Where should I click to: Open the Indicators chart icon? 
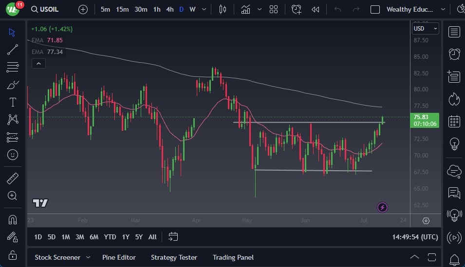246,9
